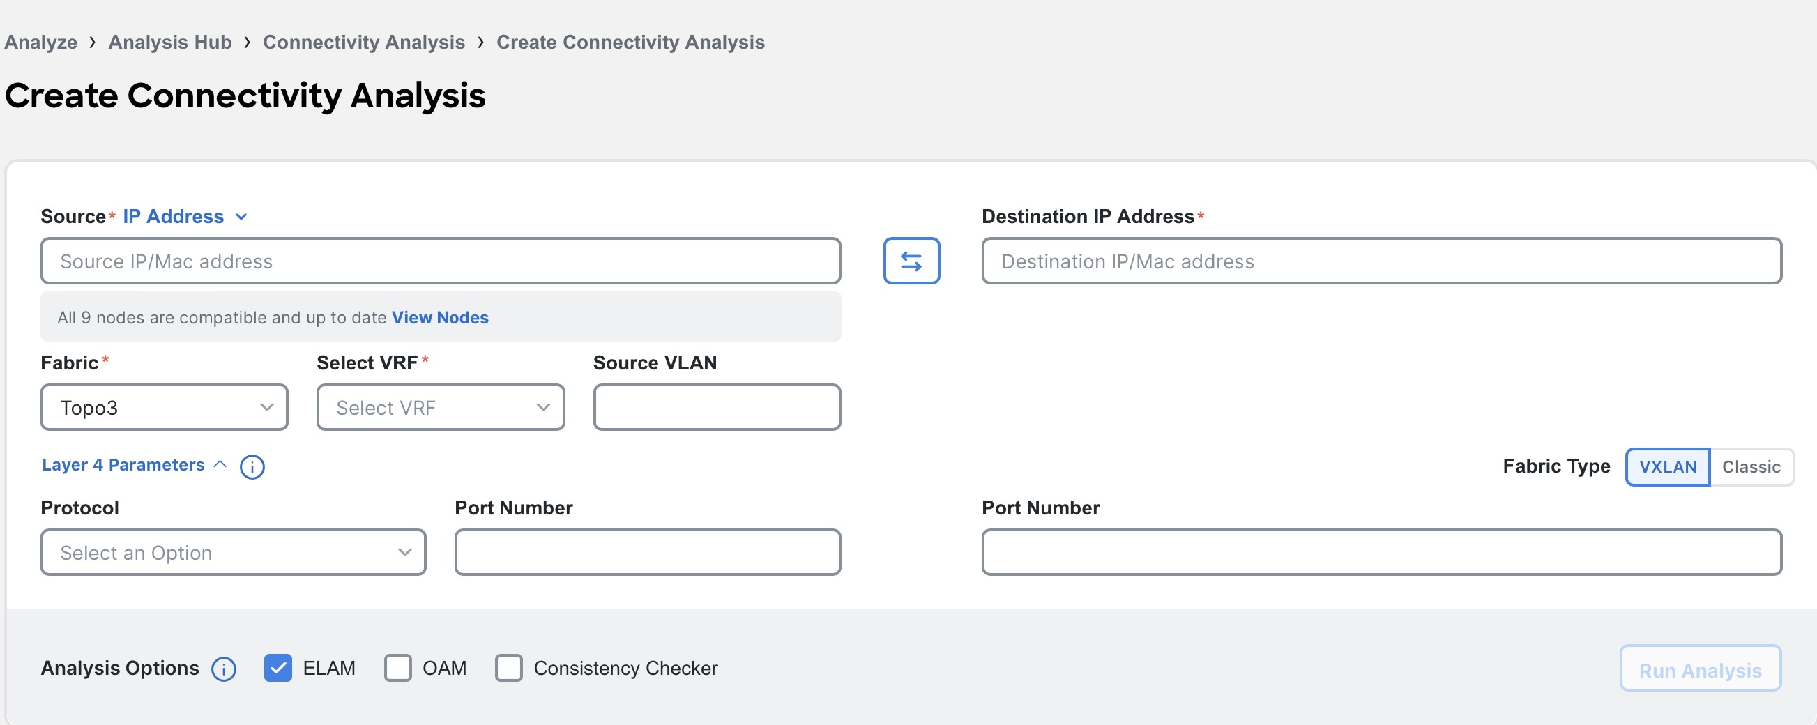Click Fabric dropdown arrow beside Topo3

coord(266,407)
